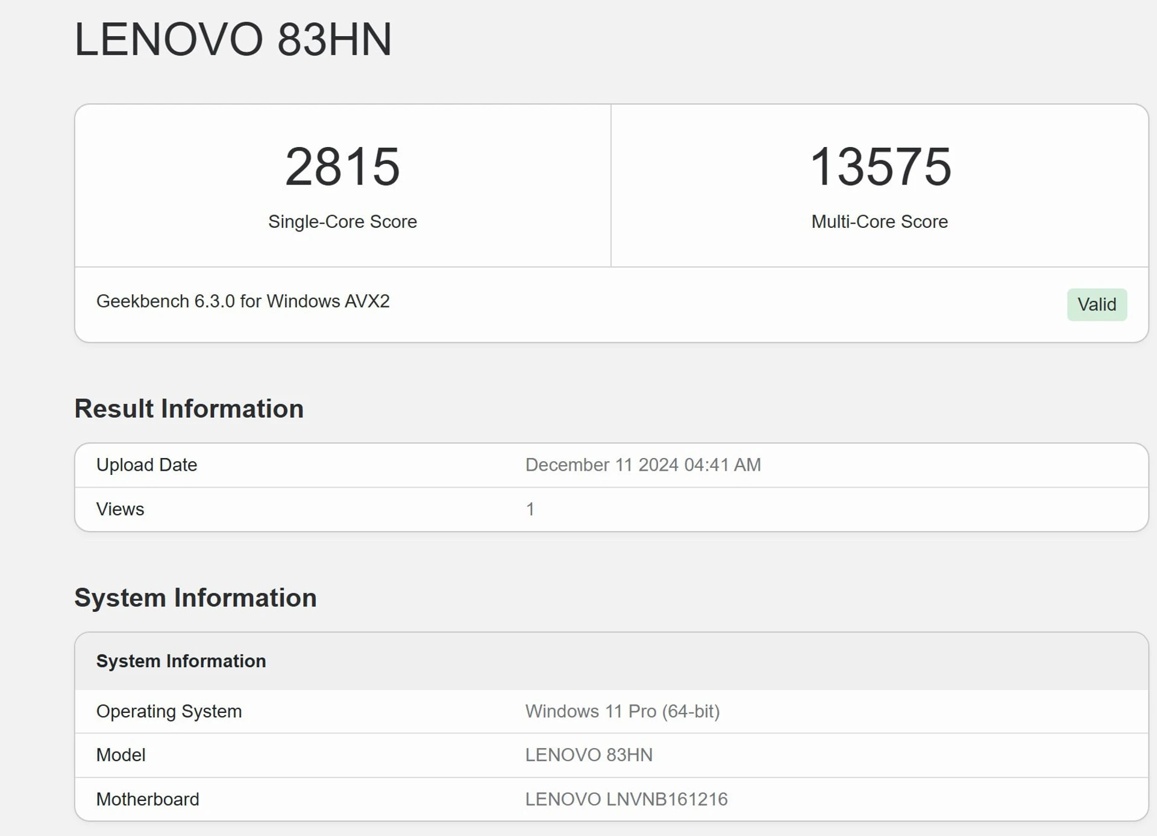The height and width of the screenshot is (836, 1157).
Task: Select the 13575 multi-core score value
Action: click(880, 166)
